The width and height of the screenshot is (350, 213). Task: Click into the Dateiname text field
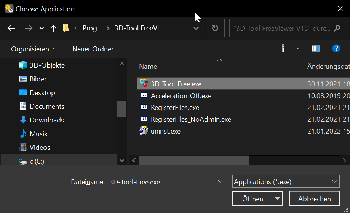point(162,182)
